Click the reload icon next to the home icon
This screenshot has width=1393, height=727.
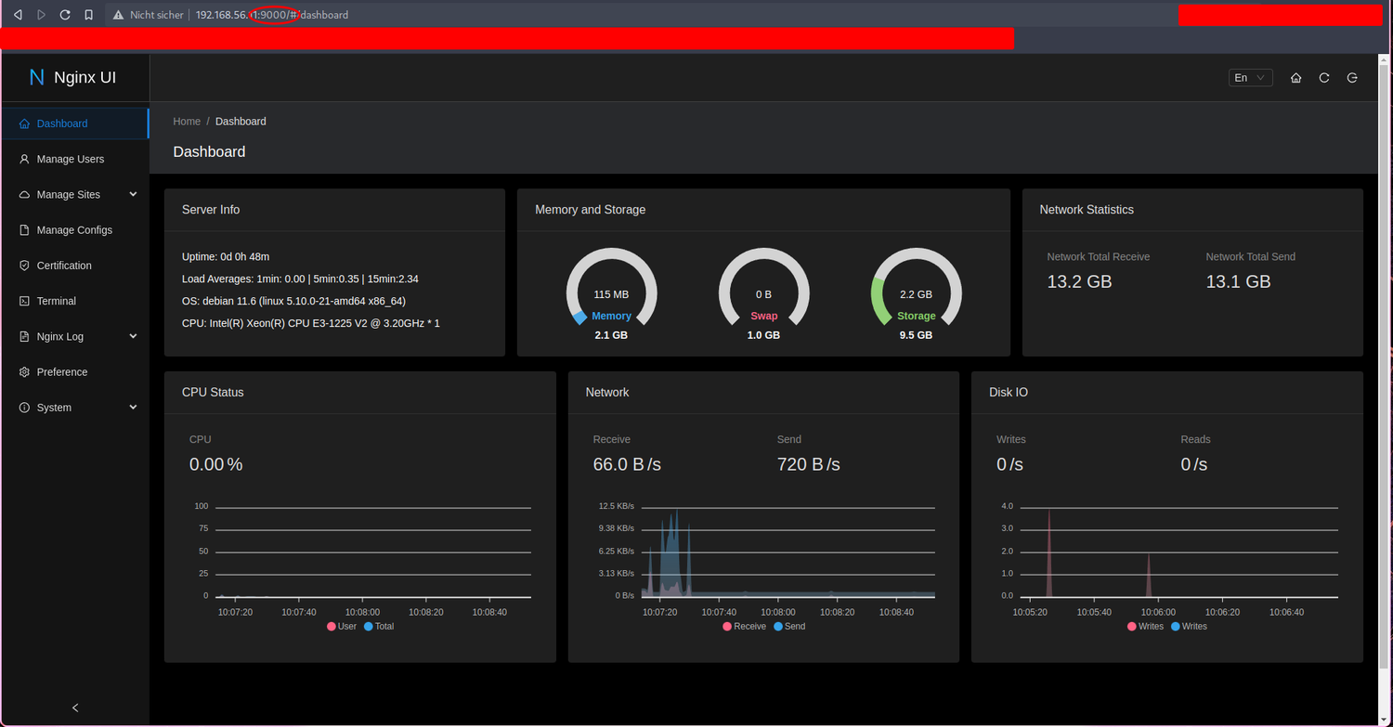coord(1323,78)
